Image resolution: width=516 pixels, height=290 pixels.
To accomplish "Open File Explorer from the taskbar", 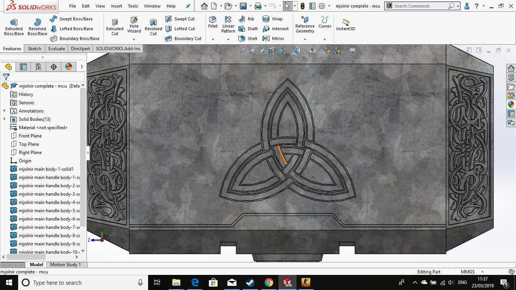I will pos(176,282).
